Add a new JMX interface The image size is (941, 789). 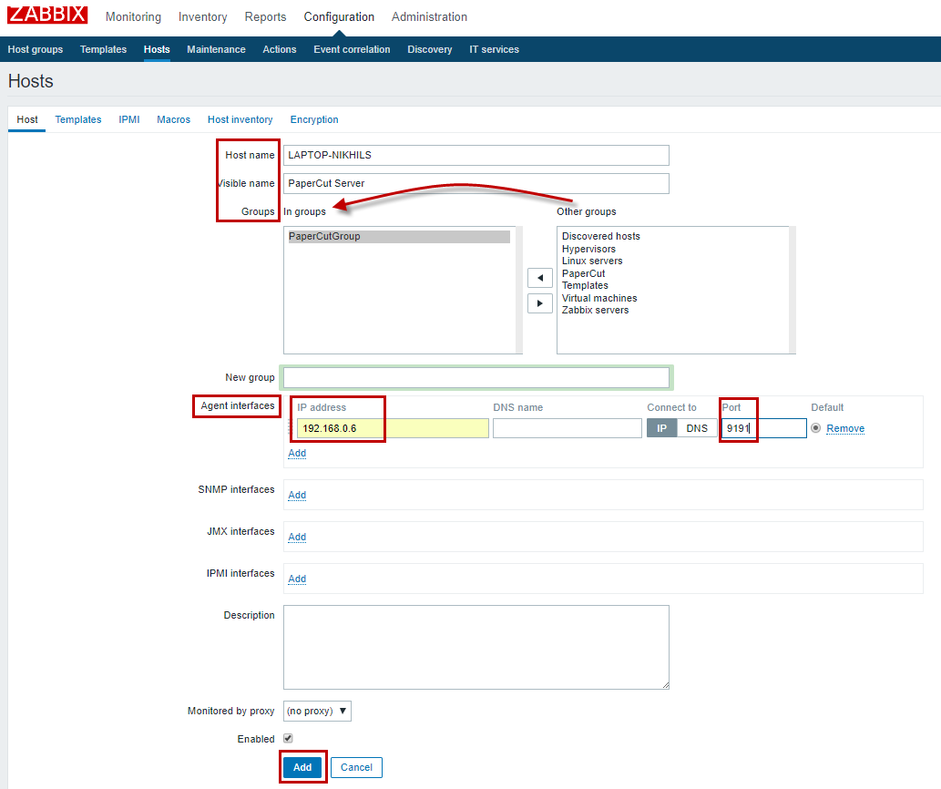(x=296, y=537)
